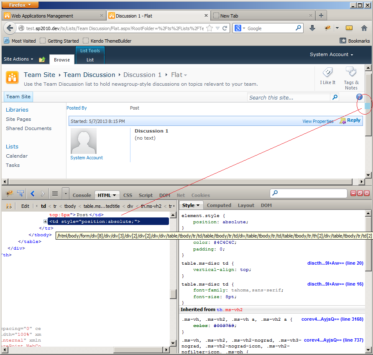Switch to Firebug's CSS tab
373x355 pixels.
coord(128,195)
